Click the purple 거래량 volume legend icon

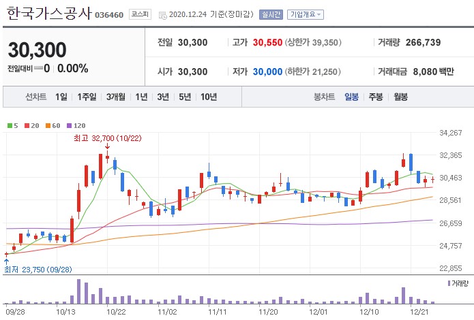449,283
